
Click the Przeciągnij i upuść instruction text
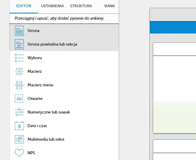59,18
